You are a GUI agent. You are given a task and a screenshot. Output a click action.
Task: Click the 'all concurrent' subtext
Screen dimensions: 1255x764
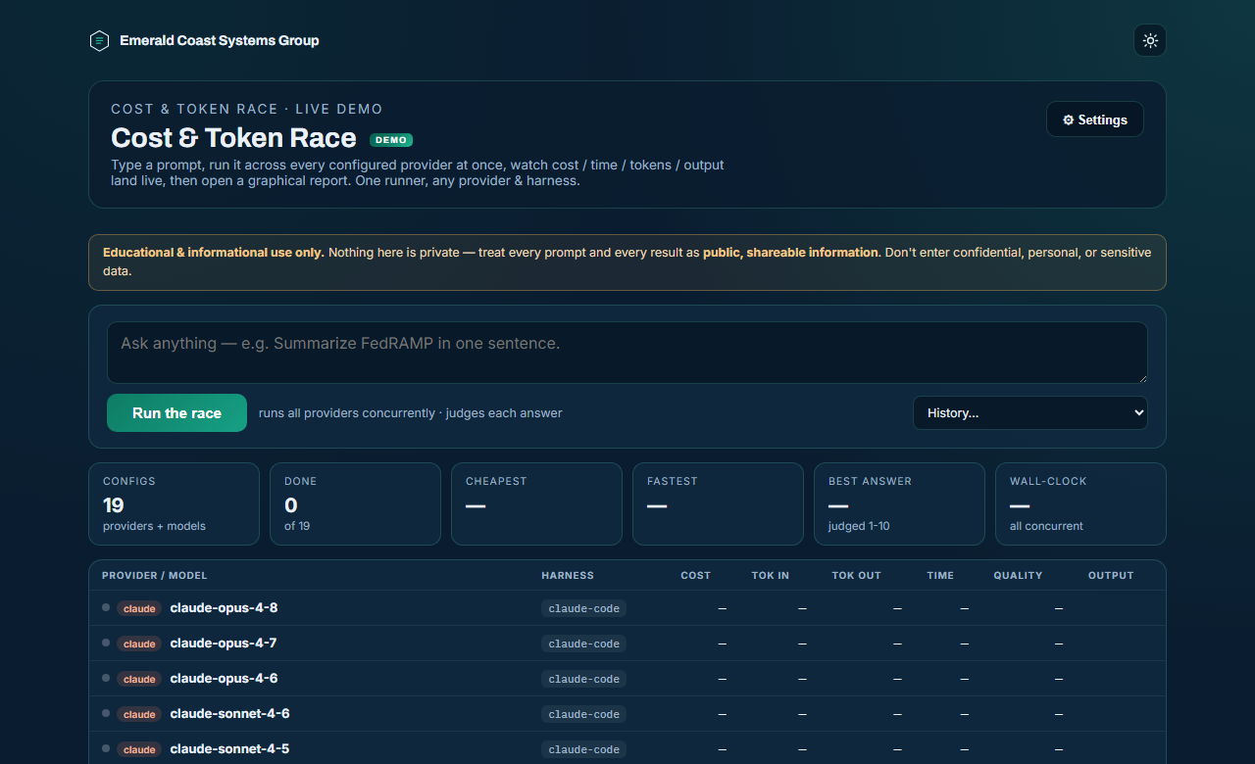coord(1046,526)
